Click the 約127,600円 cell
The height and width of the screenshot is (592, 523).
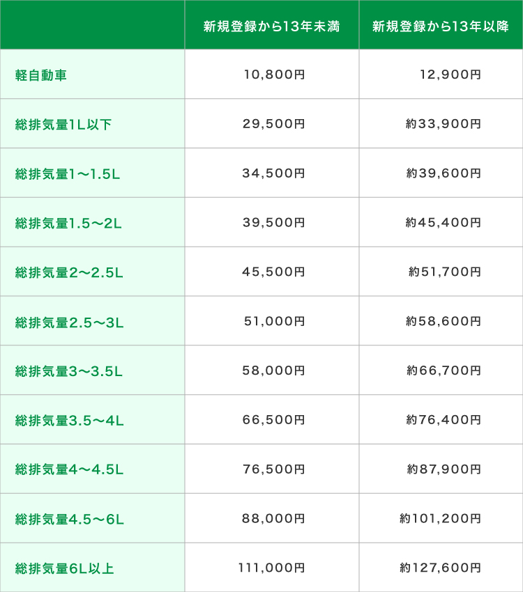(x=441, y=568)
